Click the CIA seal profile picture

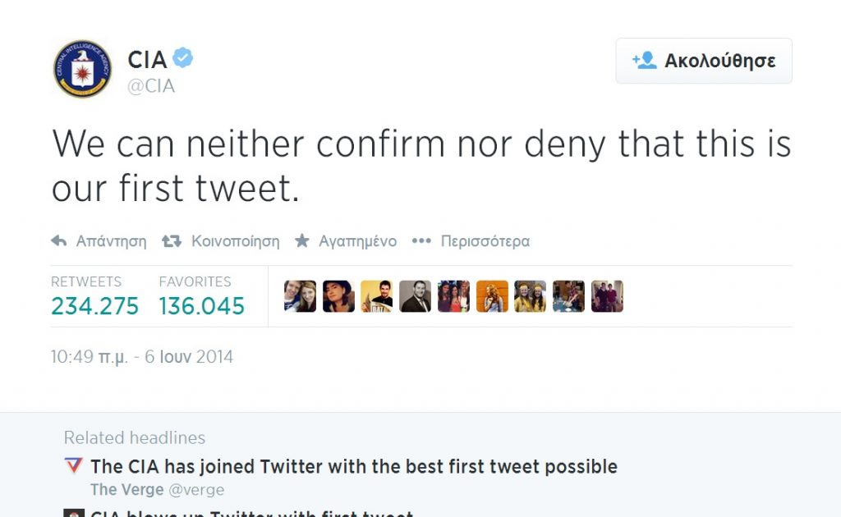[82, 69]
